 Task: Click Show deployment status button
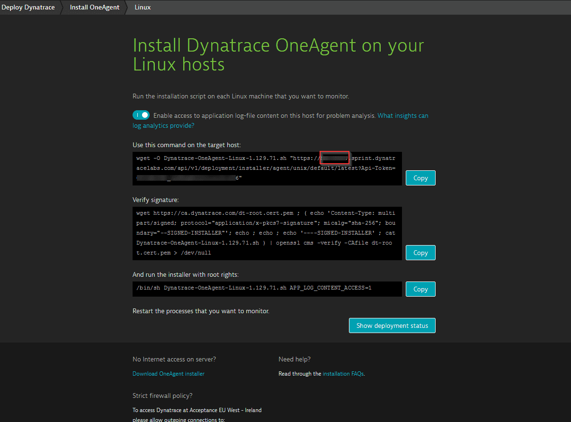click(392, 325)
